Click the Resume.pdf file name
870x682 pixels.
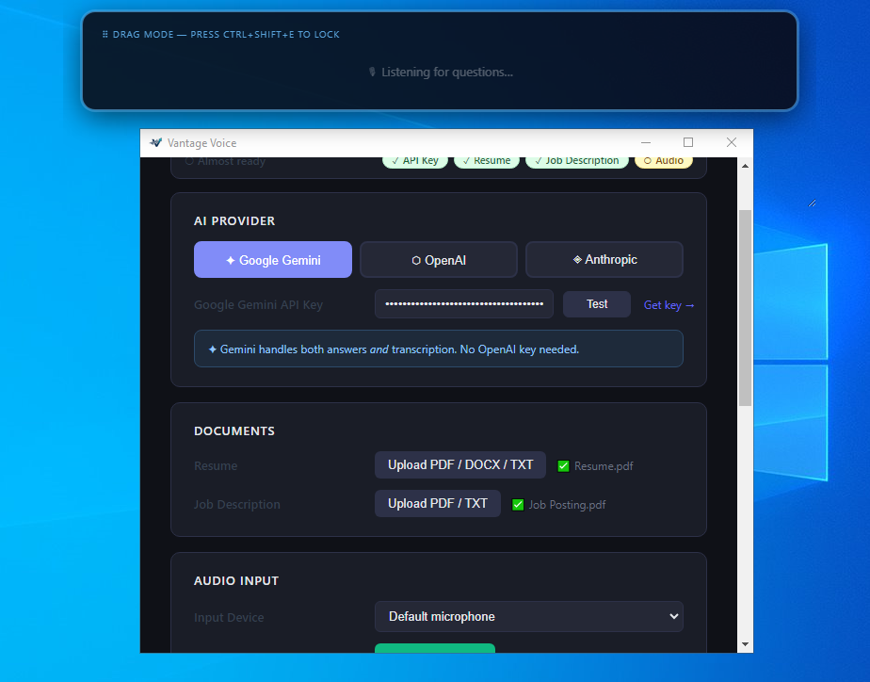pos(604,466)
